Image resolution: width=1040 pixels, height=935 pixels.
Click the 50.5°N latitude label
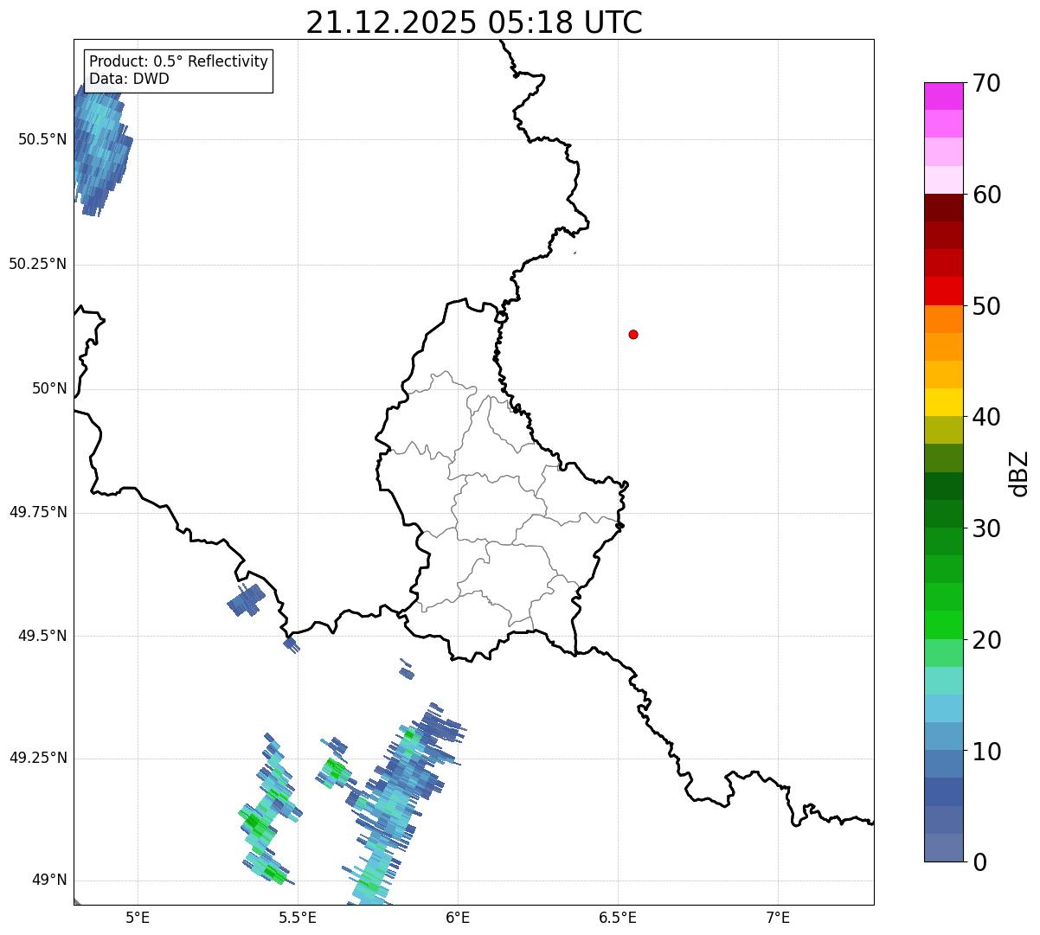42,139
